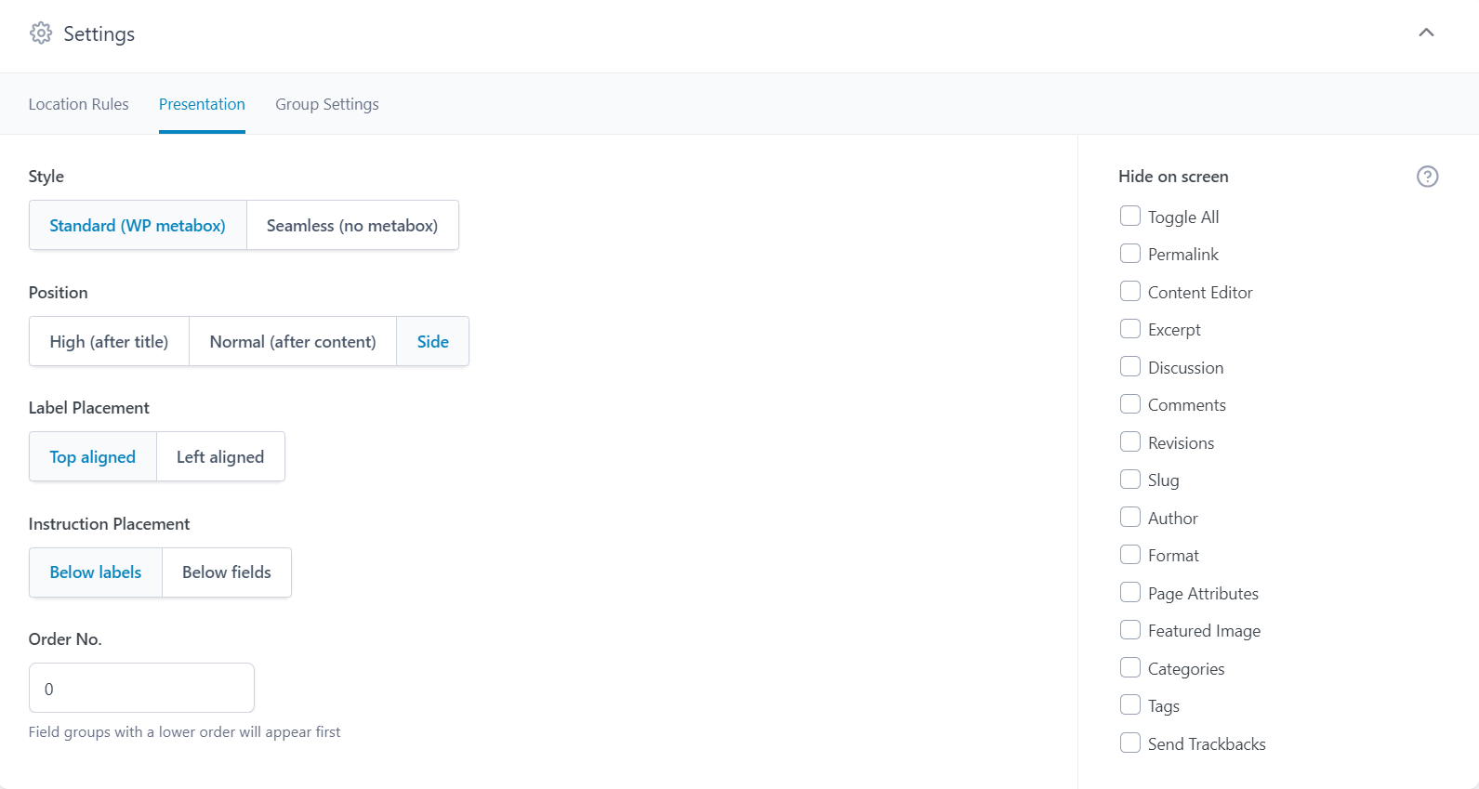Enable hiding Content Editor
This screenshot has height=789, width=1479.
point(1130,291)
